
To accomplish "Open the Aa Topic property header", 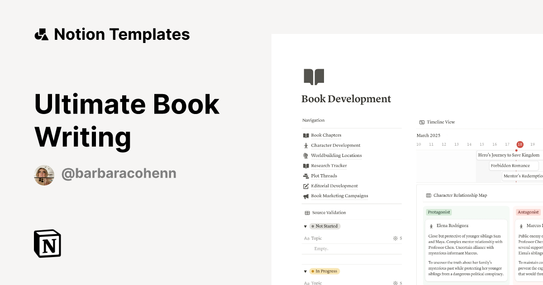I will [313, 238].
